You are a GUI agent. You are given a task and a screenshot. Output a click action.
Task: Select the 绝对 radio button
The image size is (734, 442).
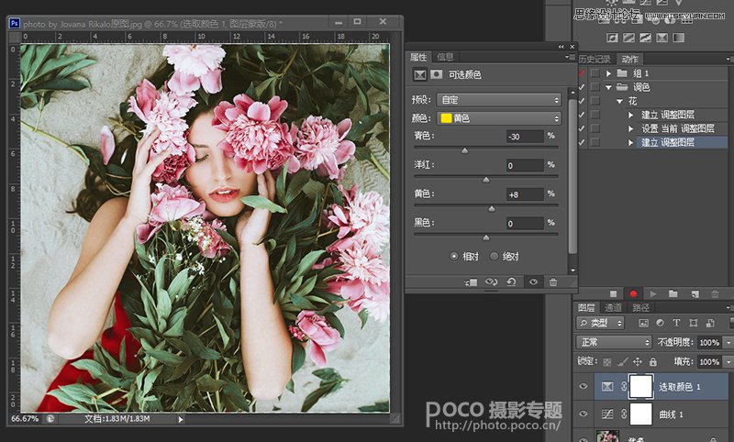[x=494, y=257]
